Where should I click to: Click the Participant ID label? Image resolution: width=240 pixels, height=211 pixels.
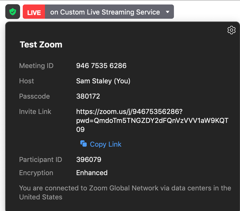(40, 160)
